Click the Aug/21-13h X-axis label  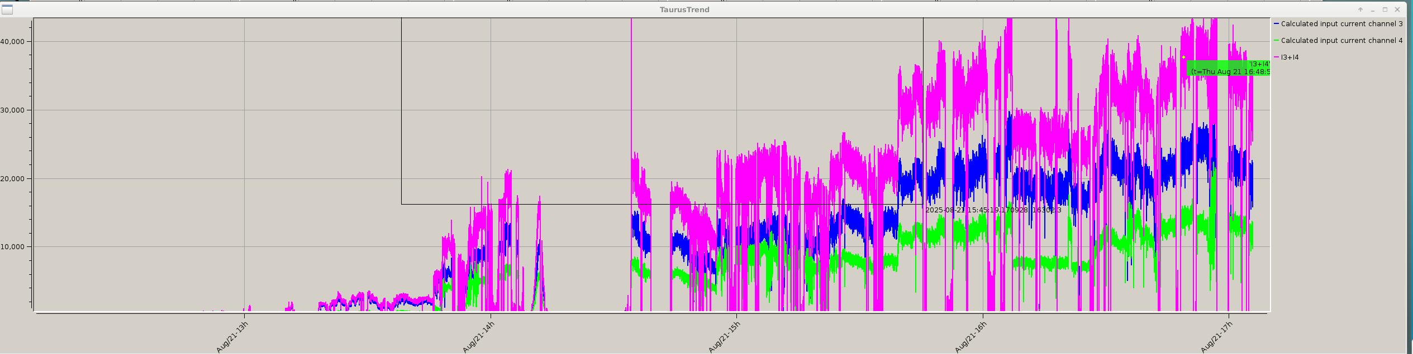click(232, 337)
